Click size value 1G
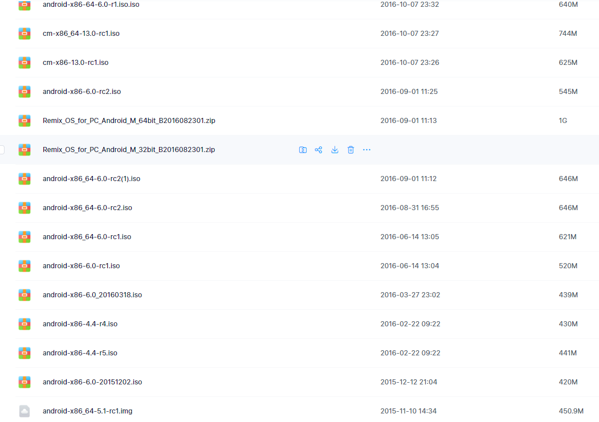This screenshot has height=422, width=599. tap(563, 121)
